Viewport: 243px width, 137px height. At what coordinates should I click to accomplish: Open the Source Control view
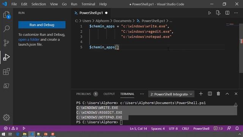click(6, 43)
